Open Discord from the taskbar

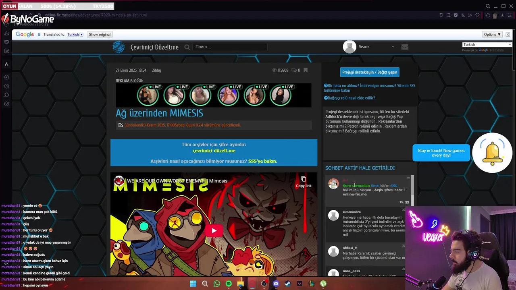tap(276, 284)
